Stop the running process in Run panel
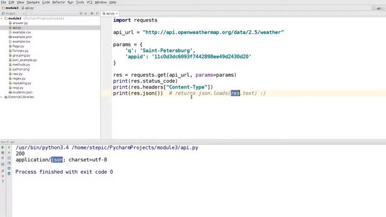 [x=2, y=153]
